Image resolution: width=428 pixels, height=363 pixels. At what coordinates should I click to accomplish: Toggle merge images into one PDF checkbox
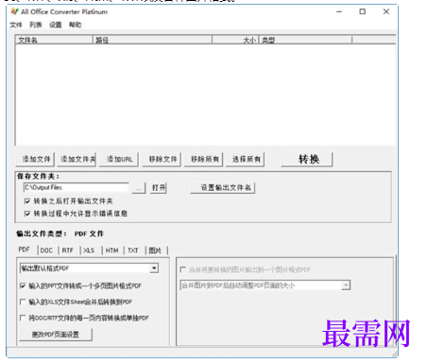182,269
